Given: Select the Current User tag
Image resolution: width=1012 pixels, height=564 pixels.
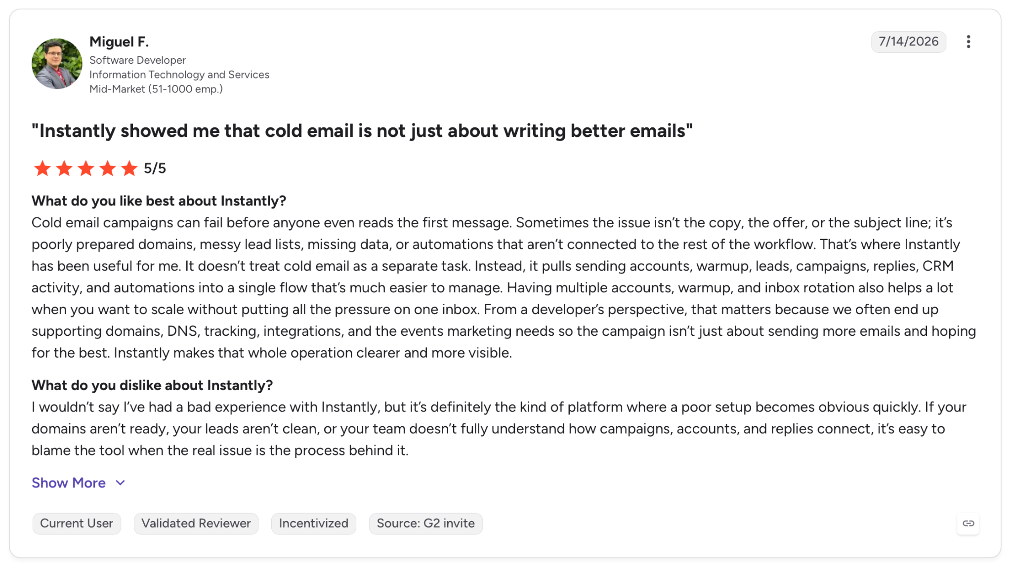Looking at the screenshot, I should coord(77,524).
